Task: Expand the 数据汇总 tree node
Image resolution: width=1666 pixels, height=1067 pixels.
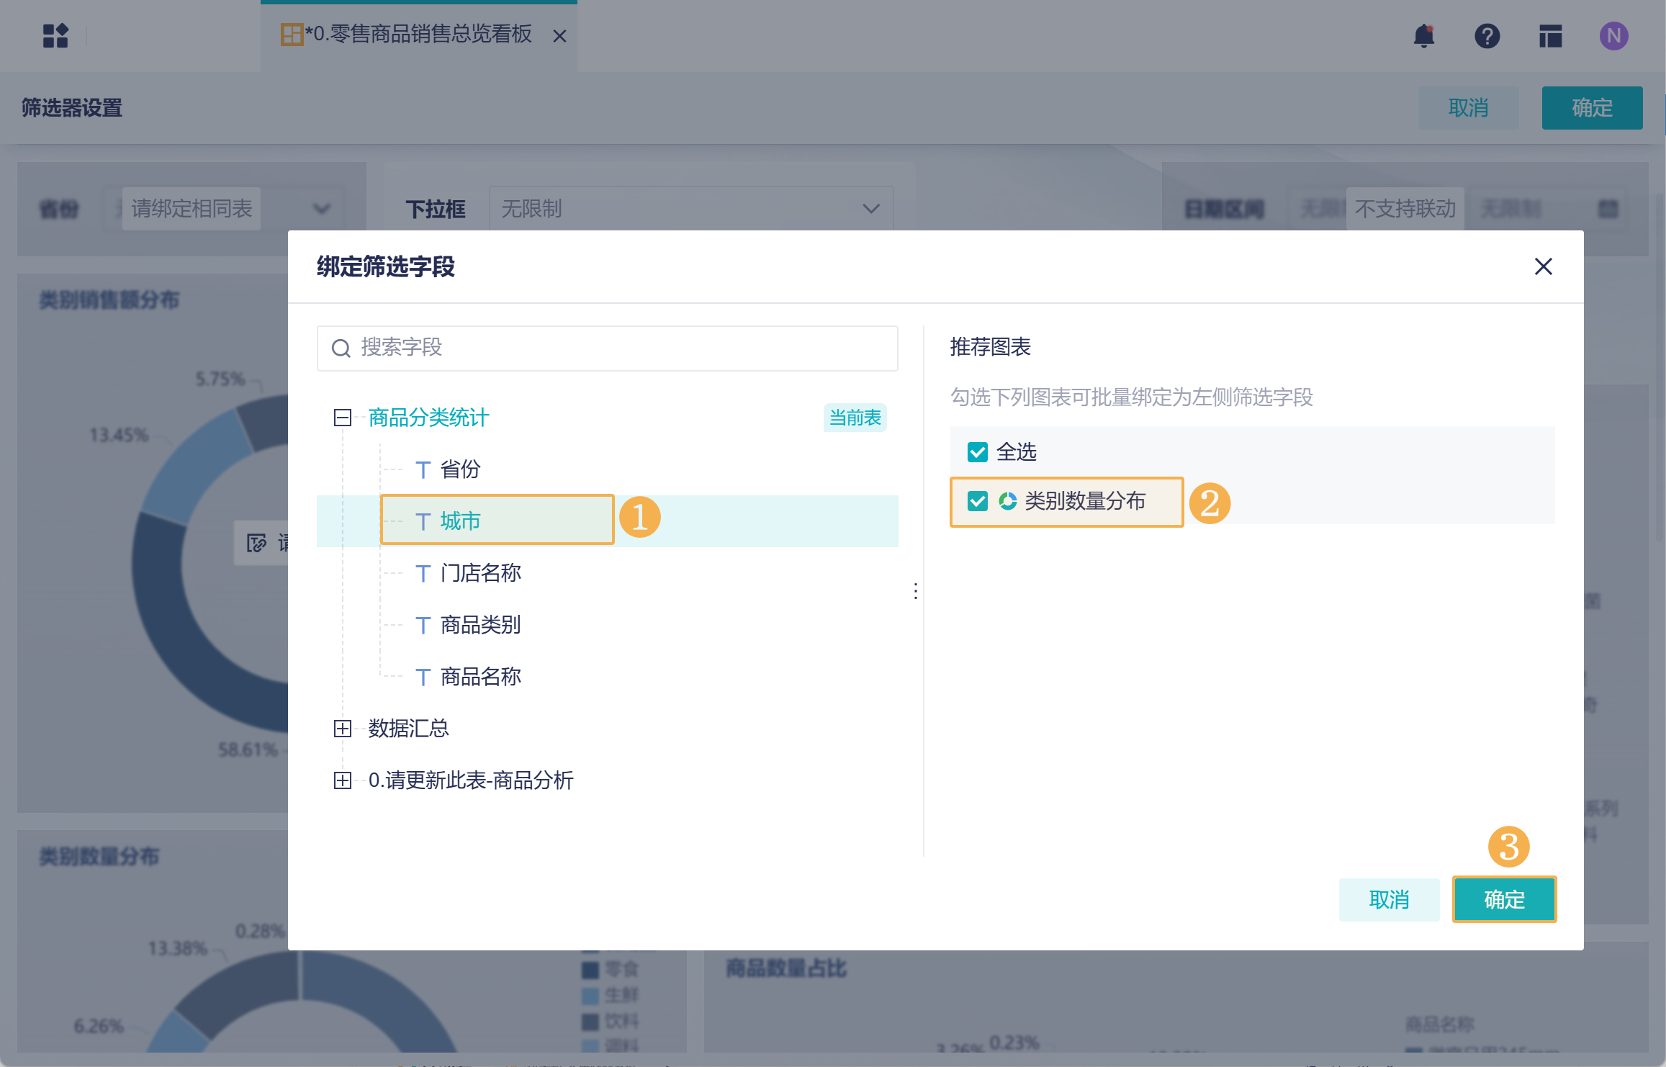Action: tap(342, 729)
